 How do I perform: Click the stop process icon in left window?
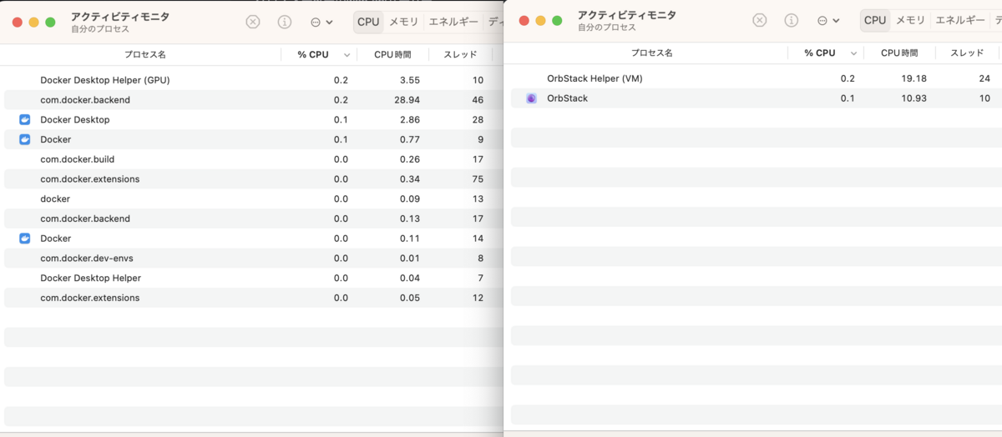pos(253,22)
